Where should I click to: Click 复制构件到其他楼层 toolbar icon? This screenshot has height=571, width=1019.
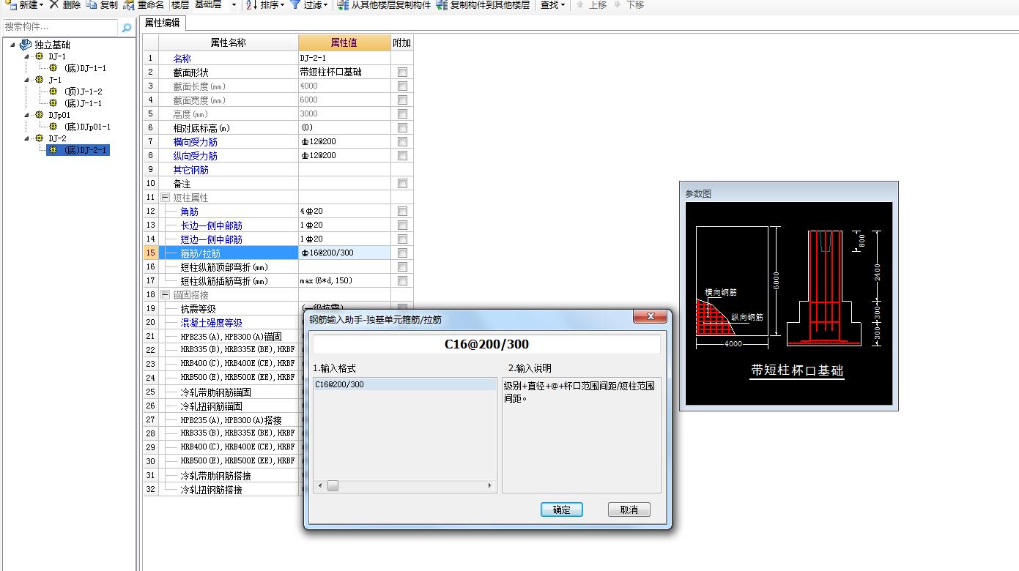pos(442,4)
